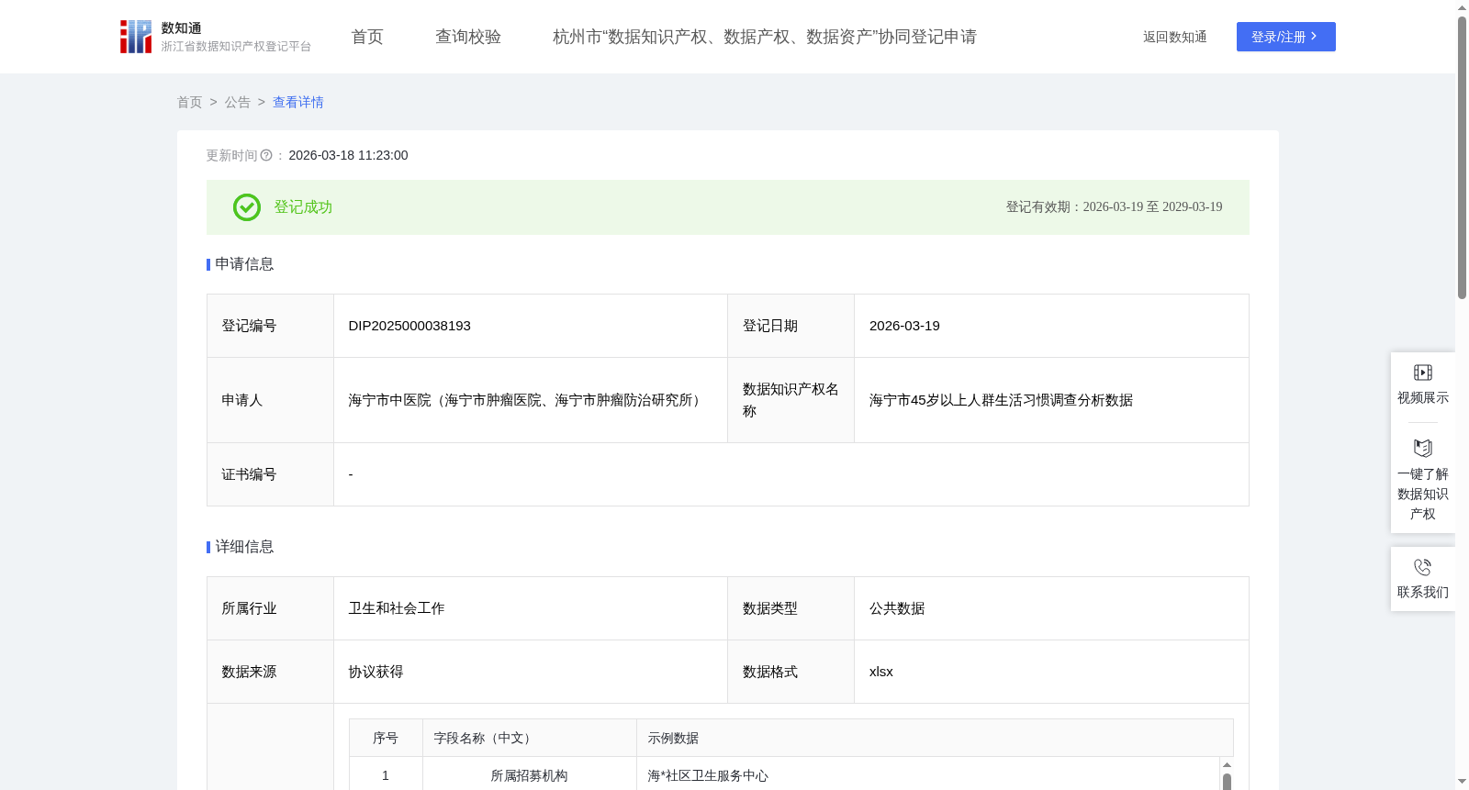Viewport: 1469px width, 790px height.
Task: Select 所属招募机构 field row
Action: [x=530, y=776]
